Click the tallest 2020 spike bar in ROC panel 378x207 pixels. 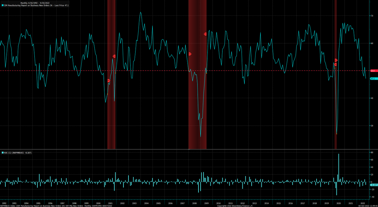coord(339,168)
